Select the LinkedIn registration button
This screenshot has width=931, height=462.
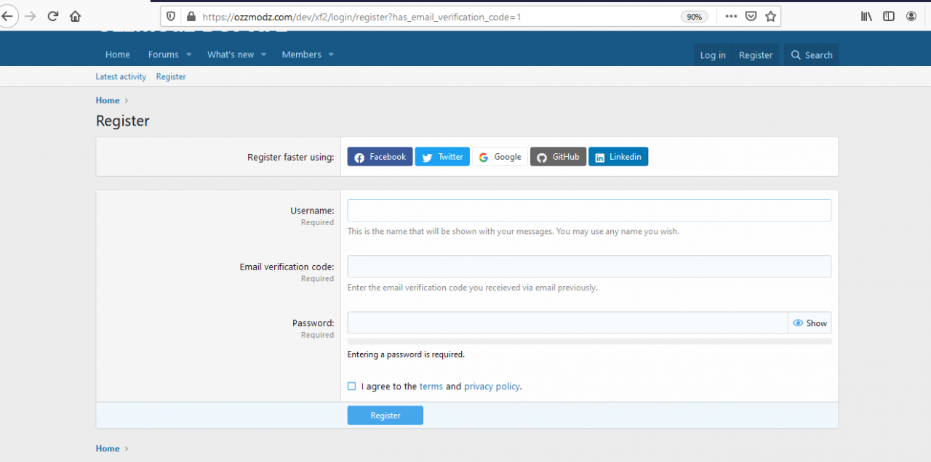click(x=618, y=156)
